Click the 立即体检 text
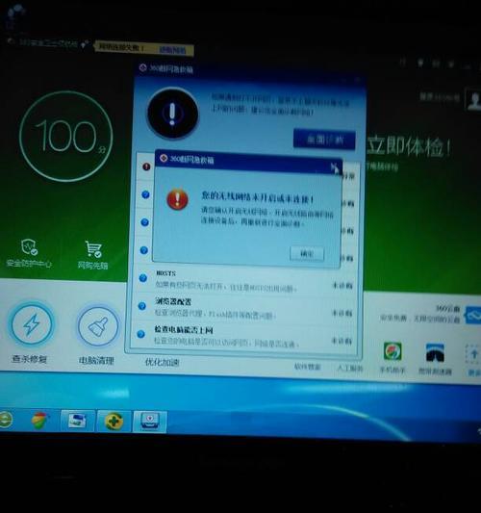The width and height of the screenshot is (481, 513). tap(409, 147)
